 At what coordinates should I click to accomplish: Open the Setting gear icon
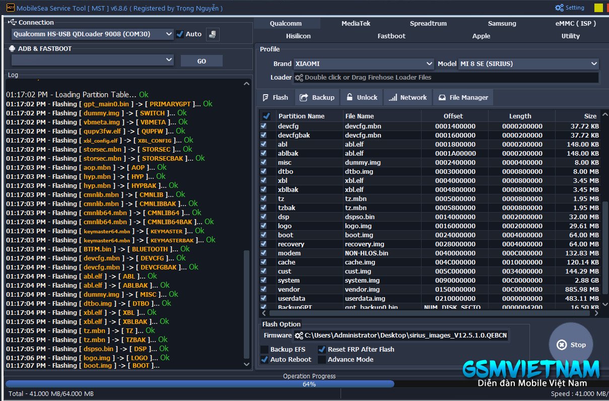pos(559,8)
